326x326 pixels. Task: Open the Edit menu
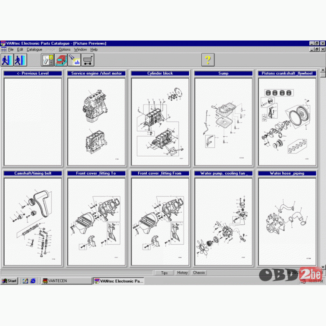pyautogui.click(x=20, y=49)
